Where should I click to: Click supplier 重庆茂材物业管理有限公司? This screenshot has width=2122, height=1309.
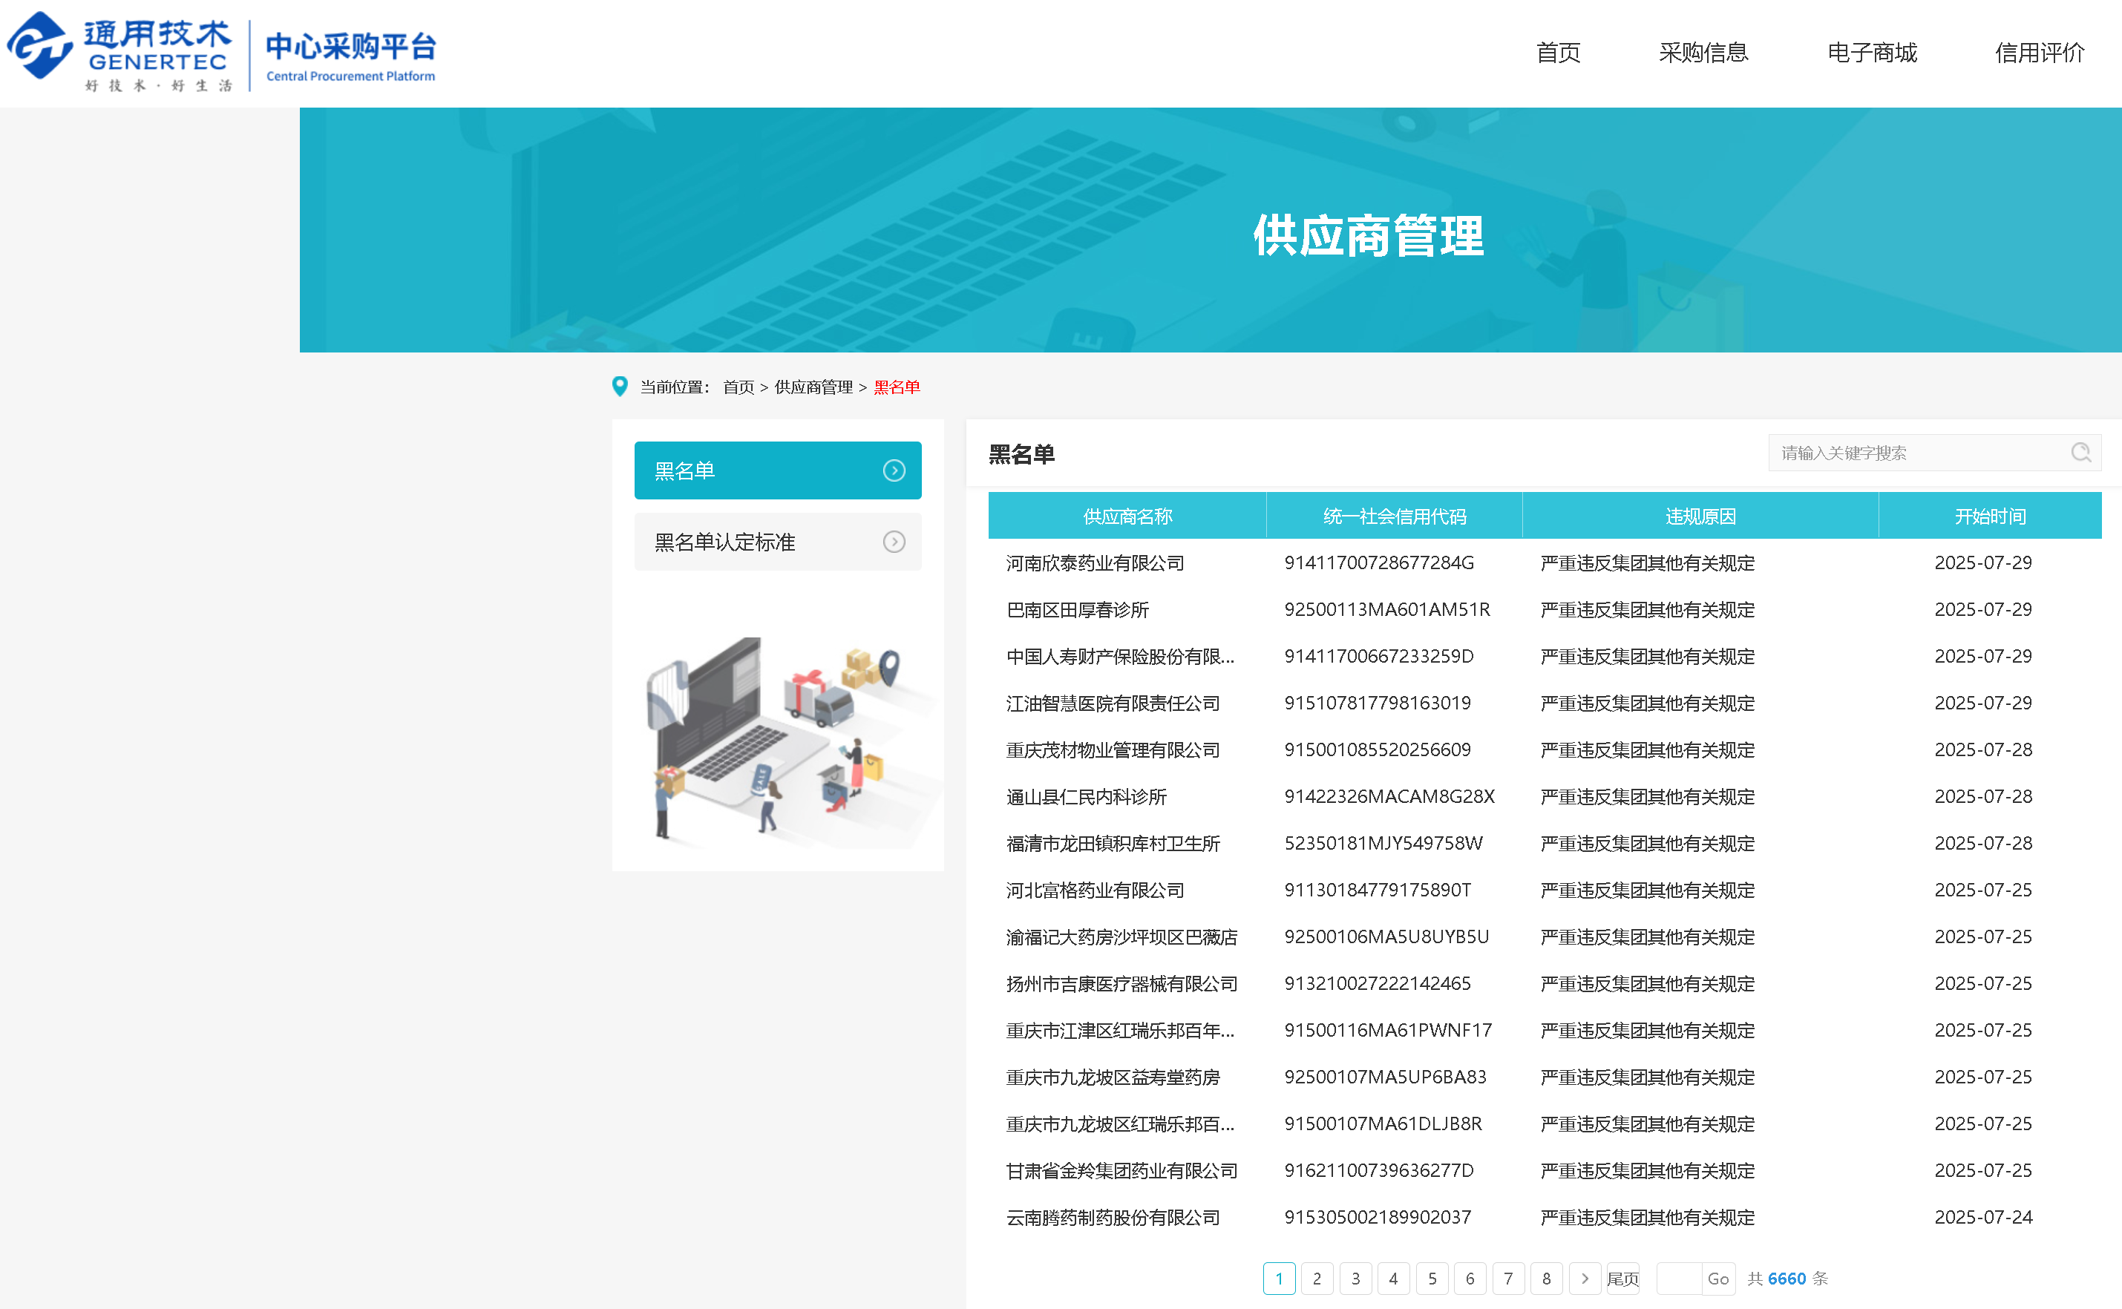pos(1113,749)
